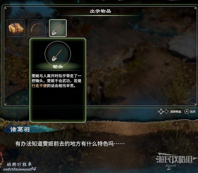Select the yellow robe item slot

[16, 28]
